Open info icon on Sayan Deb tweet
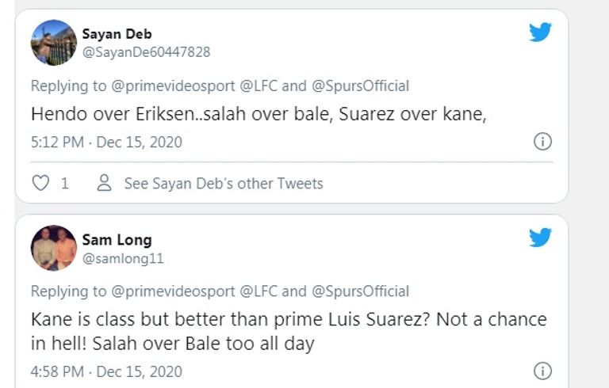609x388 pixels. pyautogui.click(x=542, y=142)
